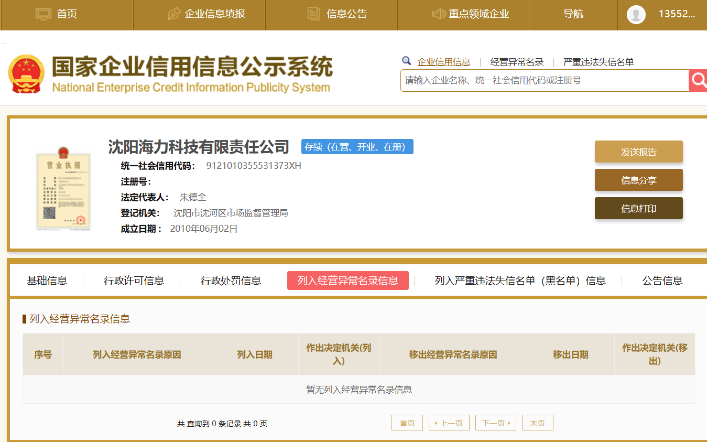707x442 pixels.
Task: Click the national emblem logo
Action: 26,74
